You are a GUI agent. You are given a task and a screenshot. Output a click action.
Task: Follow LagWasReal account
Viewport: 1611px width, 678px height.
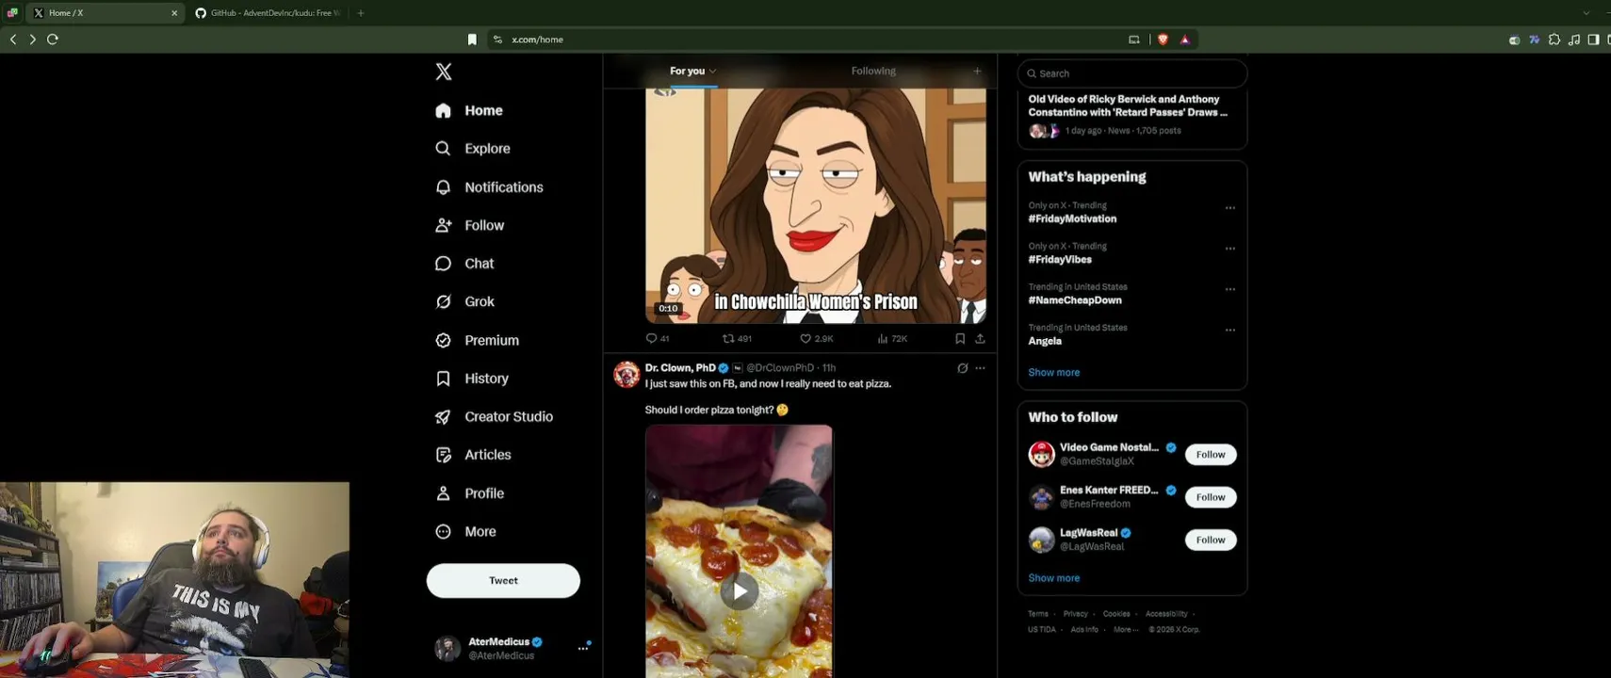[1211, 540]
